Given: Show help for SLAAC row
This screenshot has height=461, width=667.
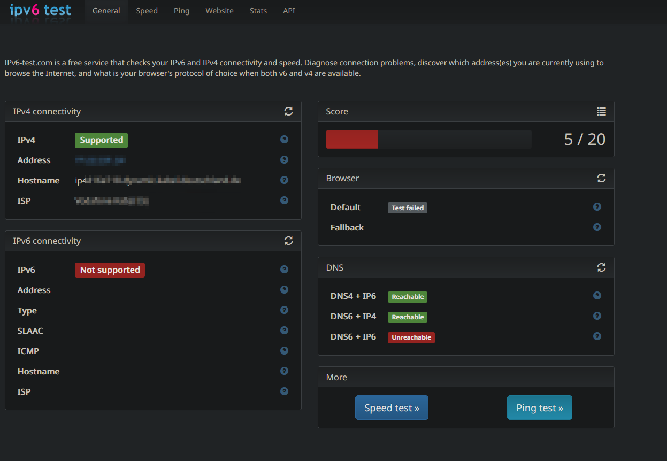Looking at the screenshot, I should [284, 331].
